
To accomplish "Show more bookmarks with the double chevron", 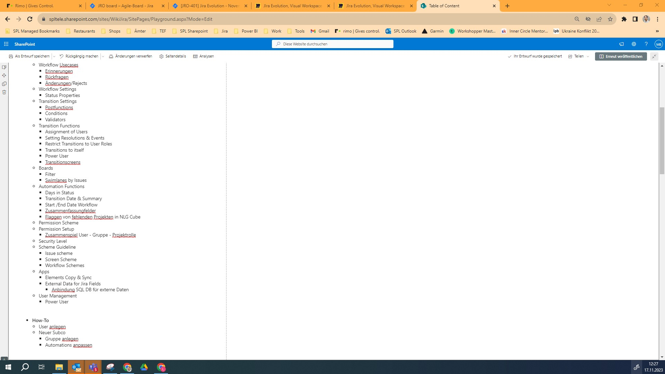I will tap(657, 31).
